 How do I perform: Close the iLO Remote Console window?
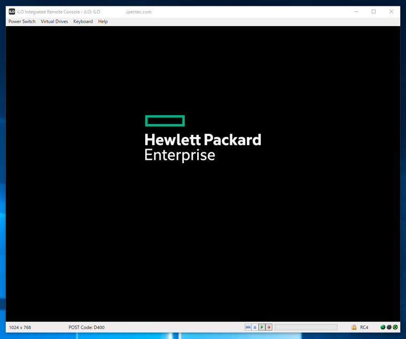pyautogui.click(x=391, y=12)
